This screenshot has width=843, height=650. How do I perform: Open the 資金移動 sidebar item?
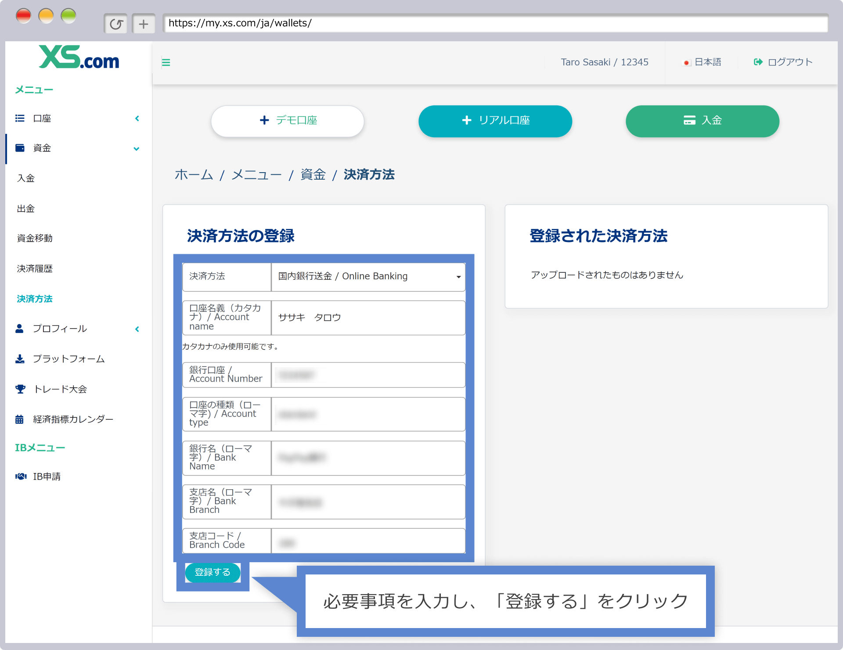(35, 238)
